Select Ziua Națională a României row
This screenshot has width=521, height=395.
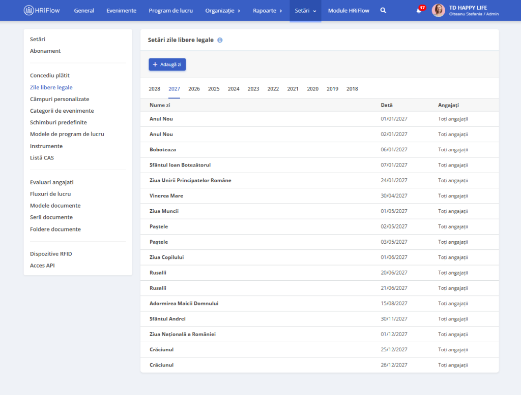320,334
